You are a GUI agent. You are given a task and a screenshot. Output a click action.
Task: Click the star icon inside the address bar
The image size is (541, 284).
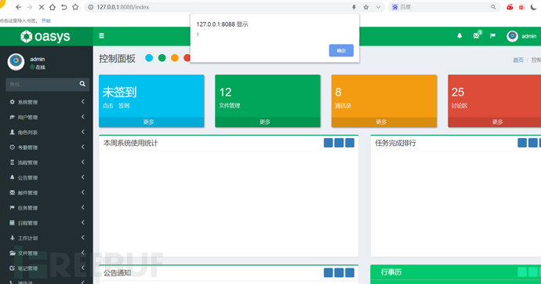(x=366, y=7)
